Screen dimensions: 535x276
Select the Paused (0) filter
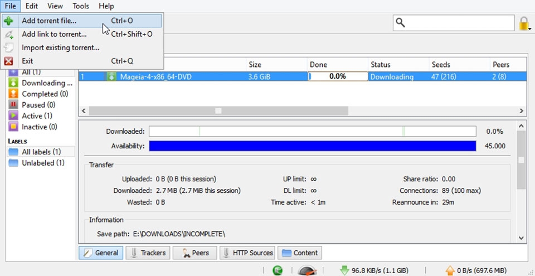coord(41,104)
